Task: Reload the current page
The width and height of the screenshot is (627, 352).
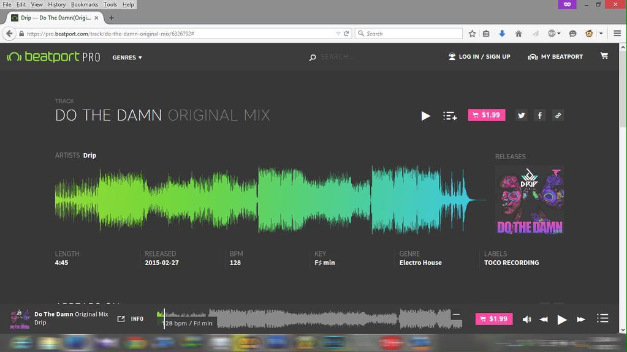Action: point(346,34)
